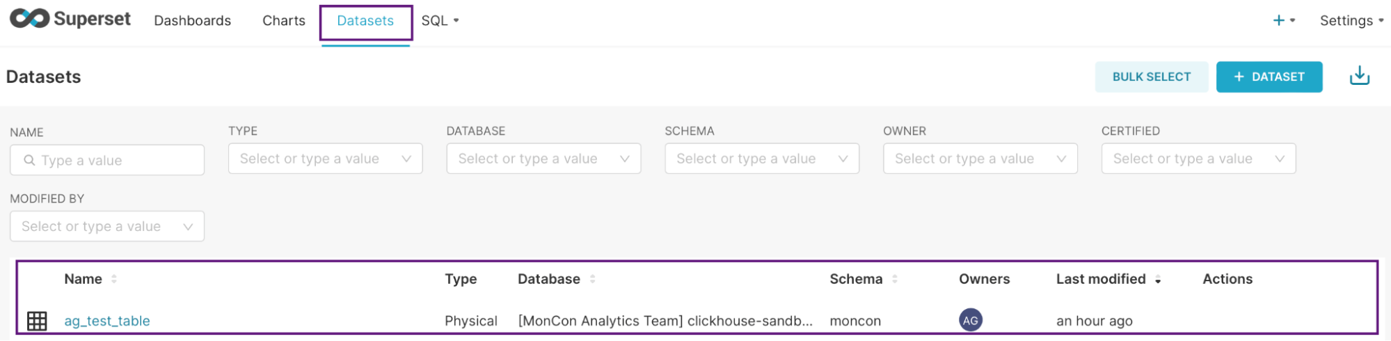Click the plus icon next to Settings
Image resolution: width=1391 pixels, height=341 pixels.
pyautogui.click(x=1278, y=21)
